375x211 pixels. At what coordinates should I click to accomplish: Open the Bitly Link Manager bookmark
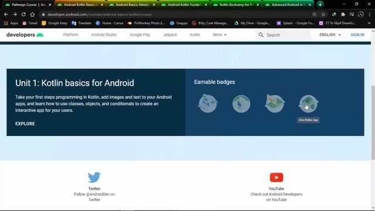point(210,23)
